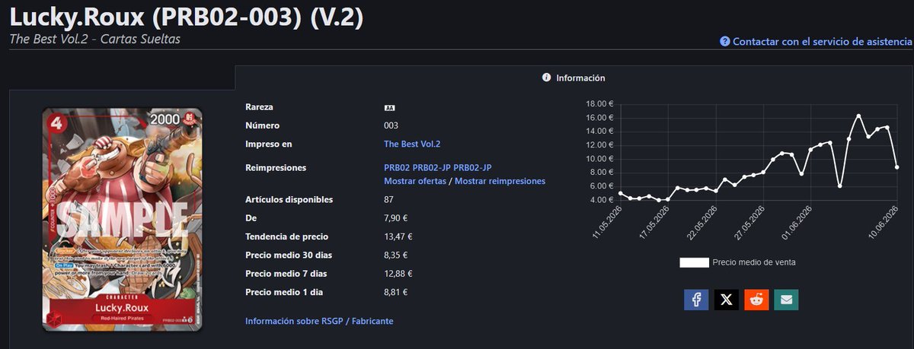
Task: Click the Precio medio de venta legend label
Action: tap(754, 262)
